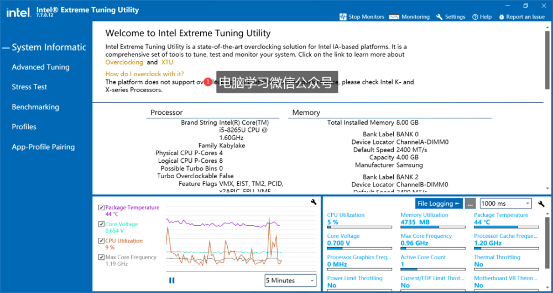Open Settings via the wrench icon
This screenshot has width=553, height=293.
(x=440, y=17)
